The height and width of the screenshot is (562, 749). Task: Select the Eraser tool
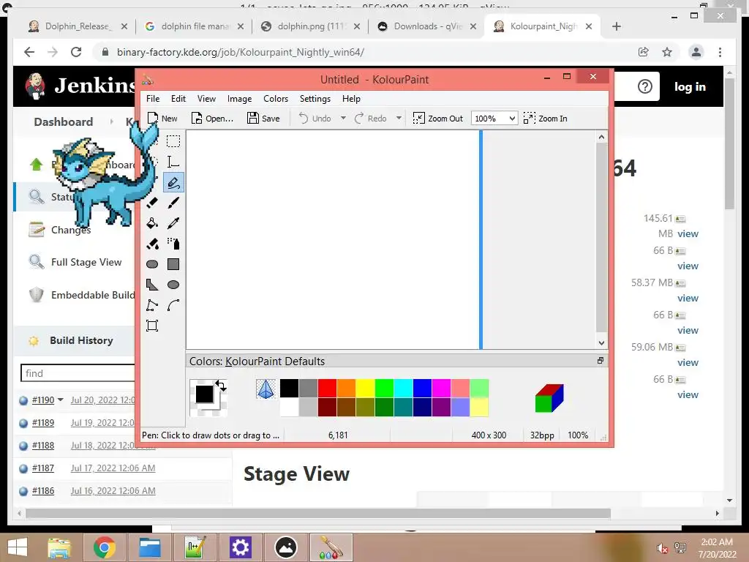pyautogui.click(x=152, y=203)
